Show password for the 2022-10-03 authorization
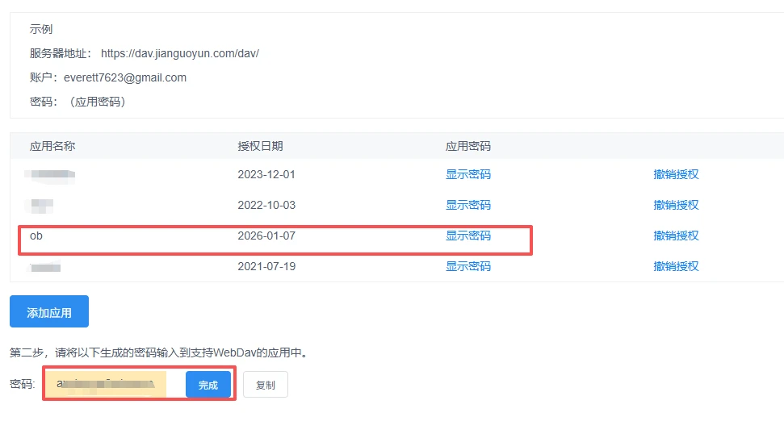784x442 pixels. coord(467,205)
